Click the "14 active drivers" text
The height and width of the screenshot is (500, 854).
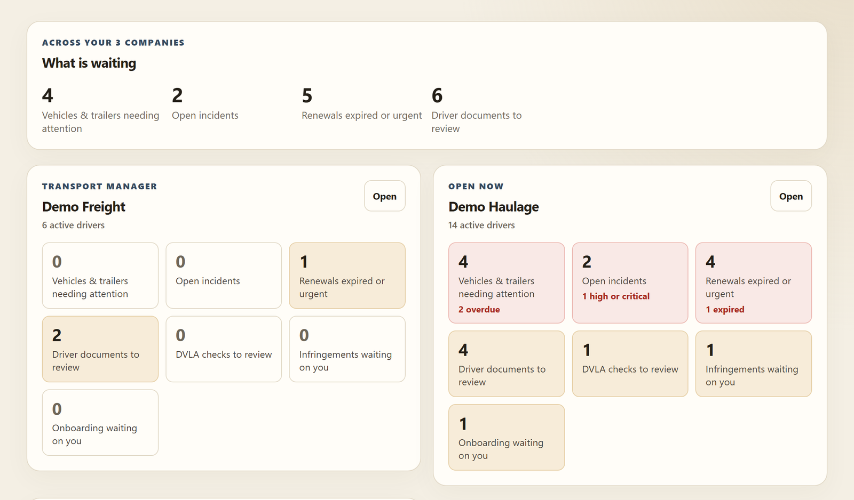click(481, 225)
